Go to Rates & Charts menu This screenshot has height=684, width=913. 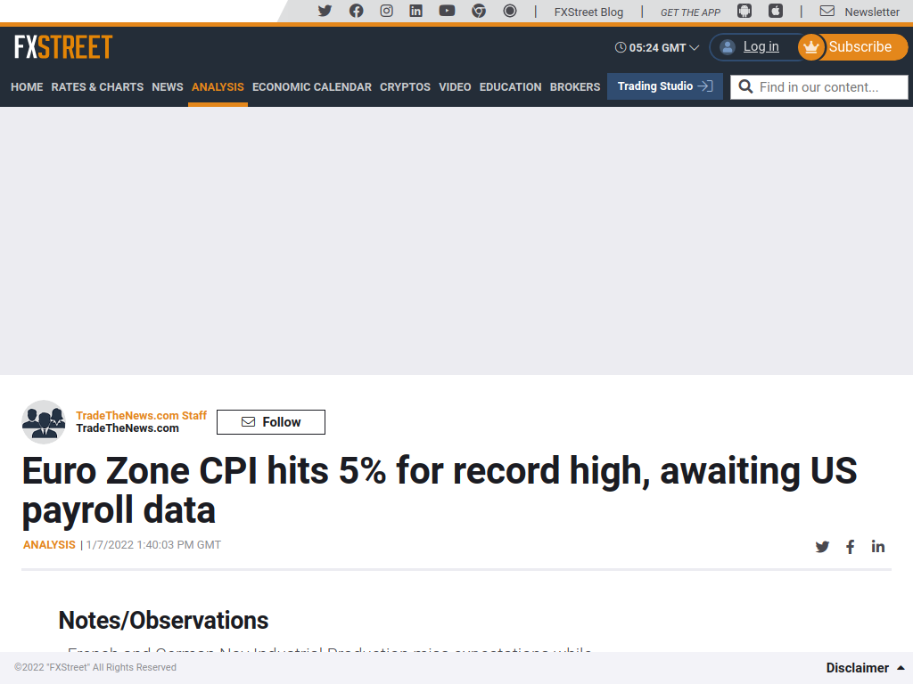(x=97, y=87)
